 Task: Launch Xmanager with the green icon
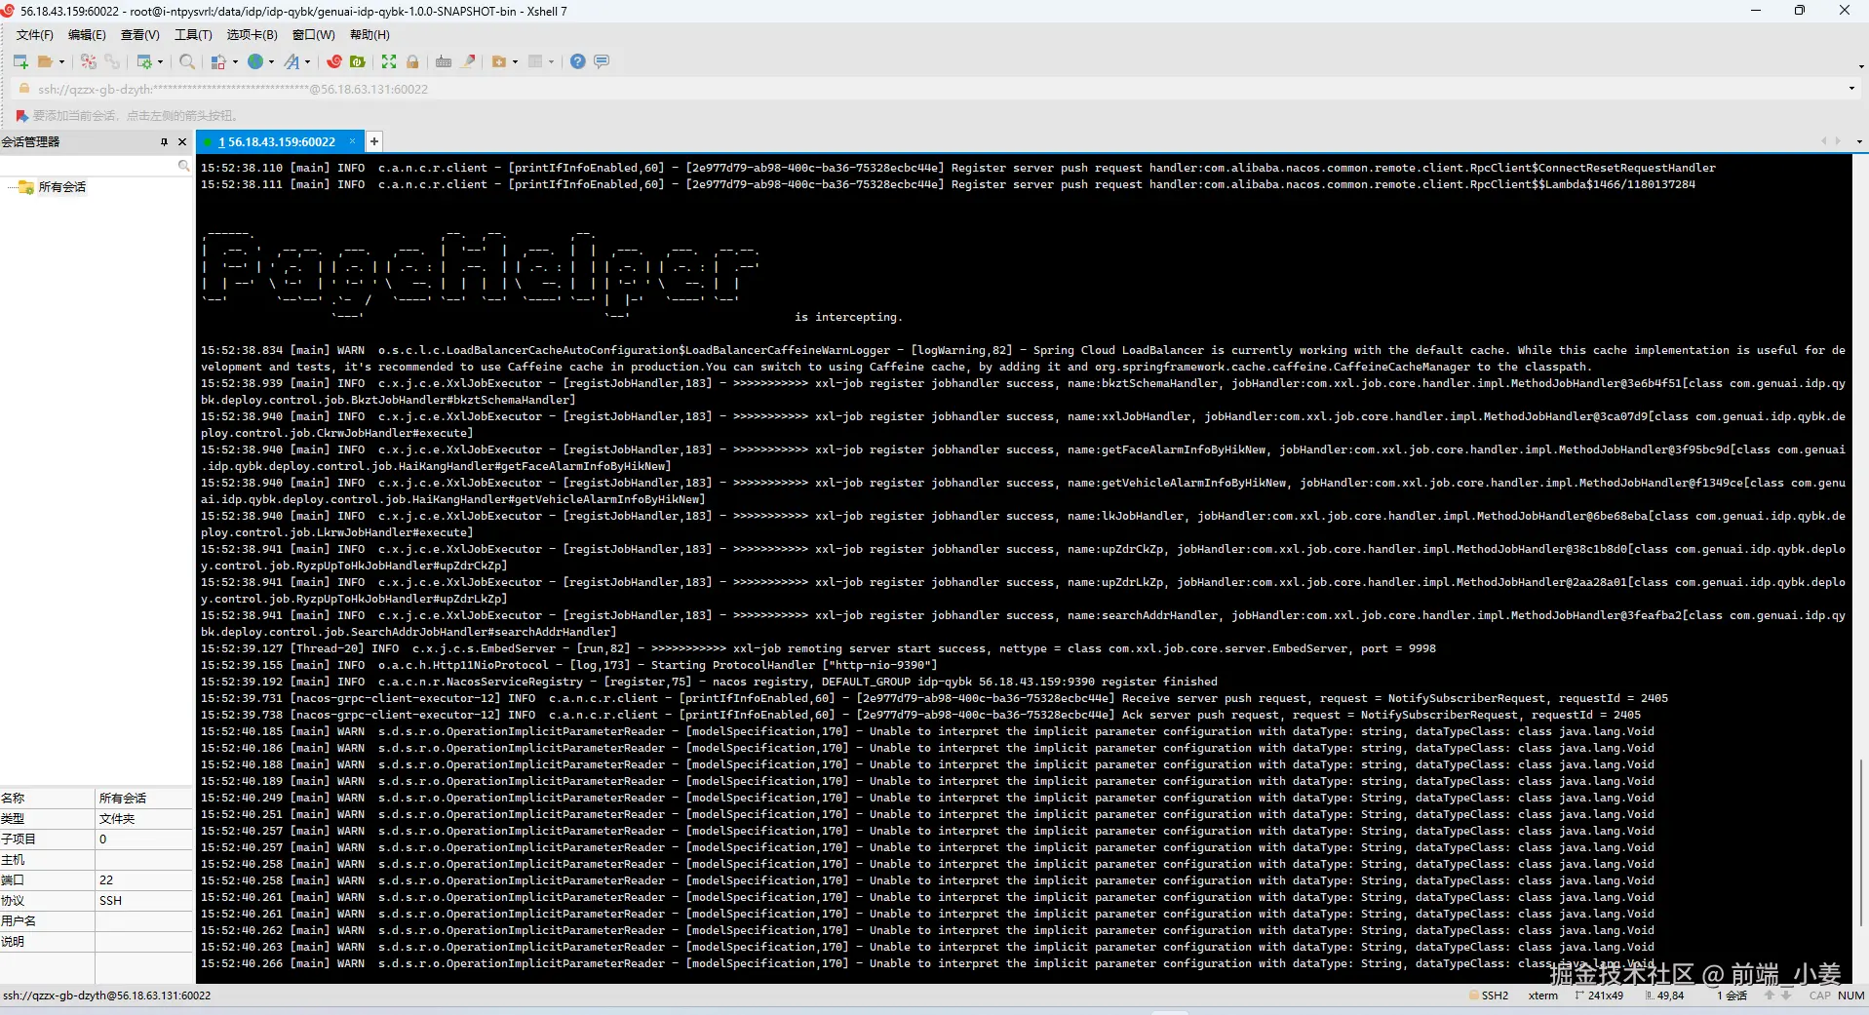(x=358, y=61)
